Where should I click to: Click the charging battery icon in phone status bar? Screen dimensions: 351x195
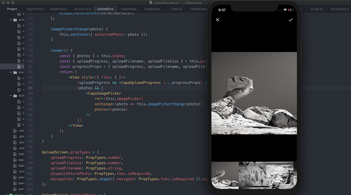click(x=291, y=10)
